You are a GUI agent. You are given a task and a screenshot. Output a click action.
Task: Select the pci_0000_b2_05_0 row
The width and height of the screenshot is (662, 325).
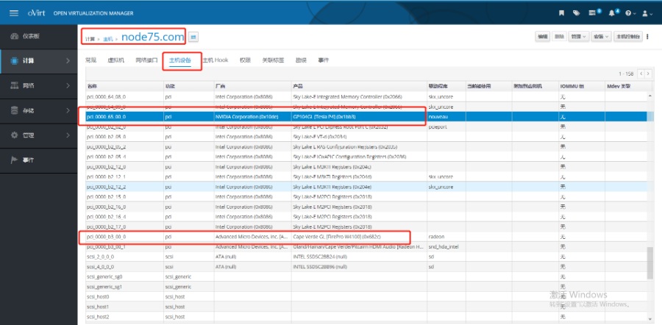pos(366,137)
